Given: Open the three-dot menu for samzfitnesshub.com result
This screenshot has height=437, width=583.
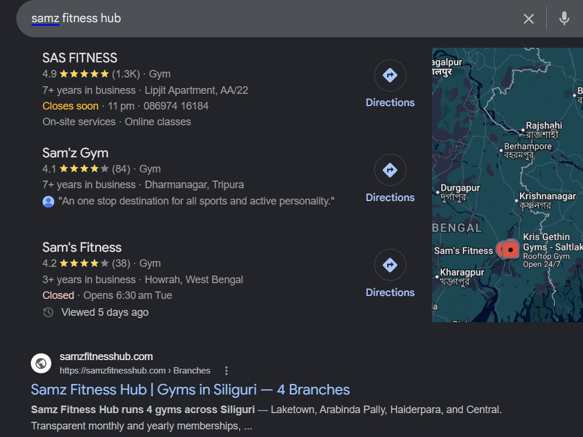Looking at the screenshot, I should coord(226,371).
